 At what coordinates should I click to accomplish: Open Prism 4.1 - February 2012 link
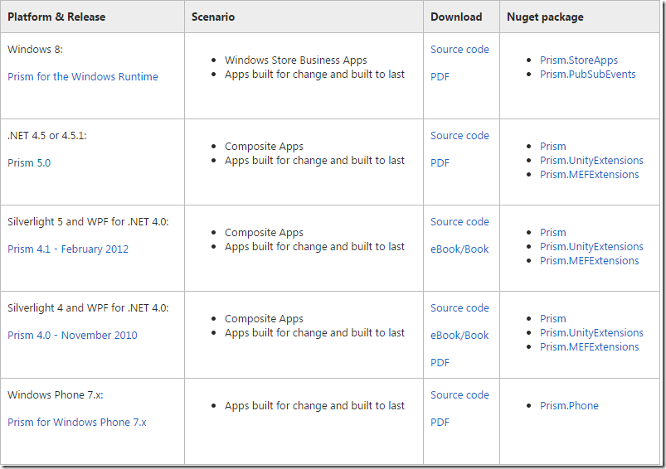point(68,249)
